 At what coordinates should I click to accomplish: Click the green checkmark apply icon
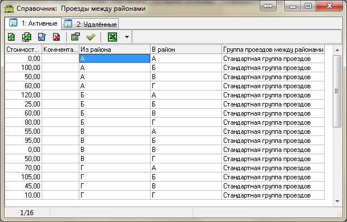[x=91, y=37]
